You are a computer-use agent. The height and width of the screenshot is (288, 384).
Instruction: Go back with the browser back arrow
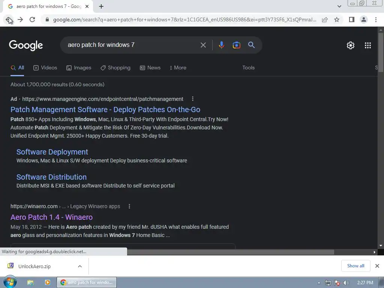tap(8, 19)
